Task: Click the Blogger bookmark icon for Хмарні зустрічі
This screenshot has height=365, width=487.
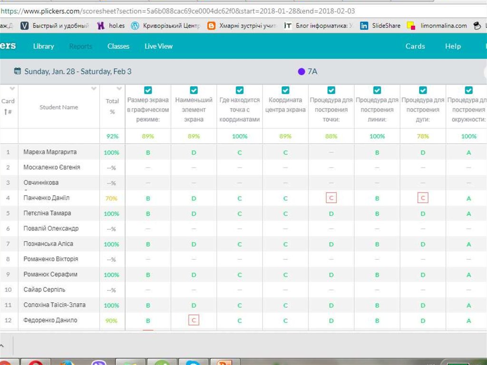Action: coord(212,26)
